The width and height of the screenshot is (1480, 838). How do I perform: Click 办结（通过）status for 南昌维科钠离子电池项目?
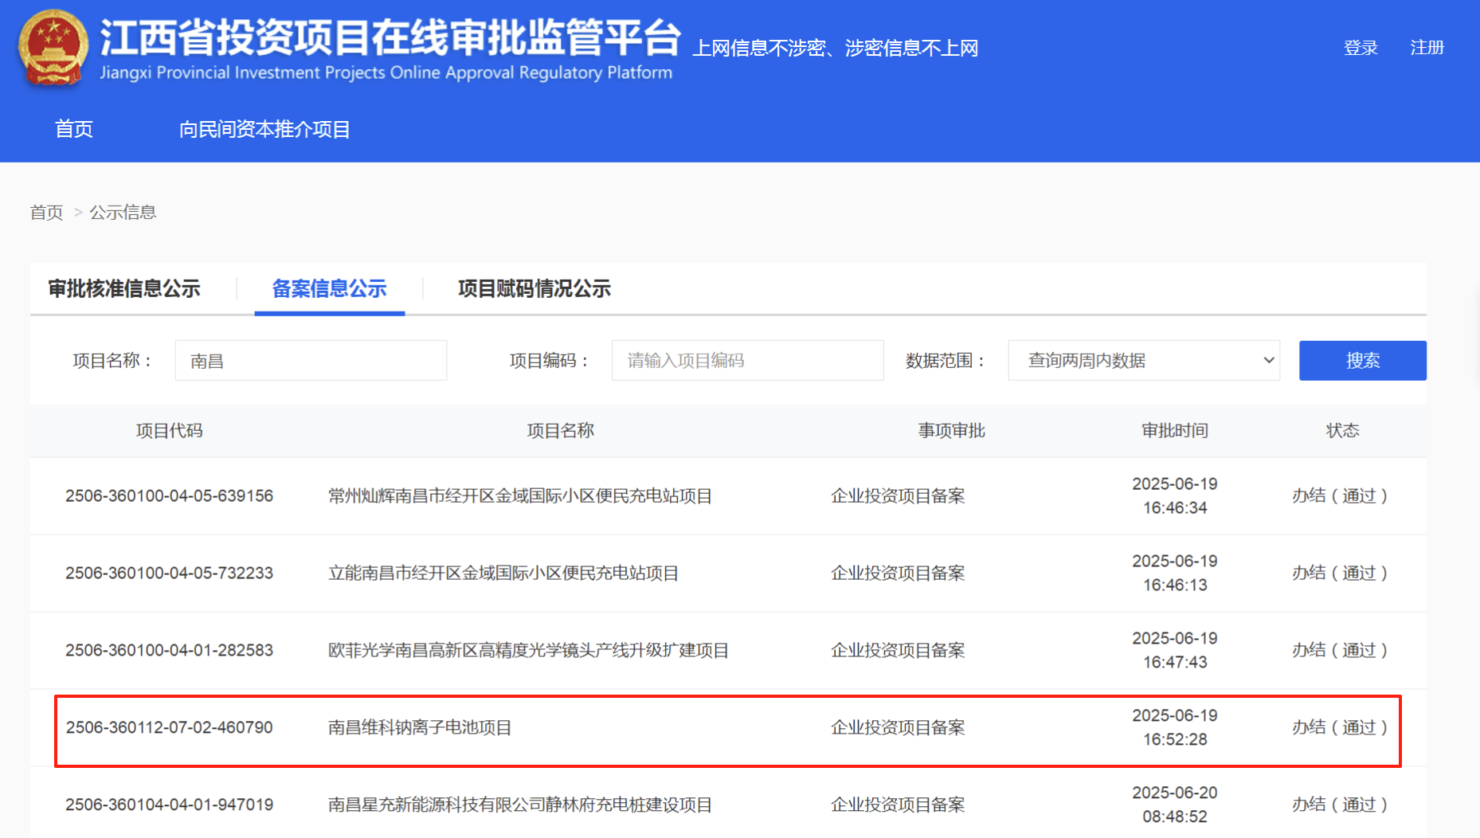pos(1340,728)
